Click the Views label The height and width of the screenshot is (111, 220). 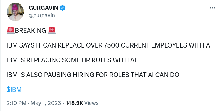(91, 103)
